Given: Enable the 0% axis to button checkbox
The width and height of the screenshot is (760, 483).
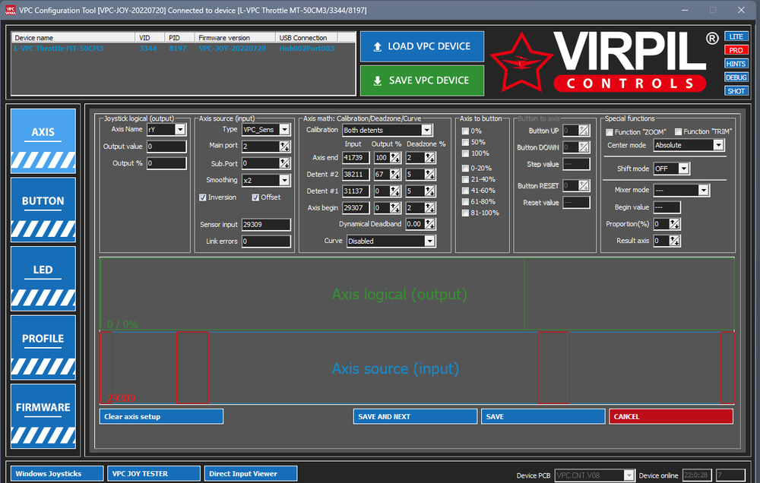Looking at the screenshot, I should pos(465,131).
